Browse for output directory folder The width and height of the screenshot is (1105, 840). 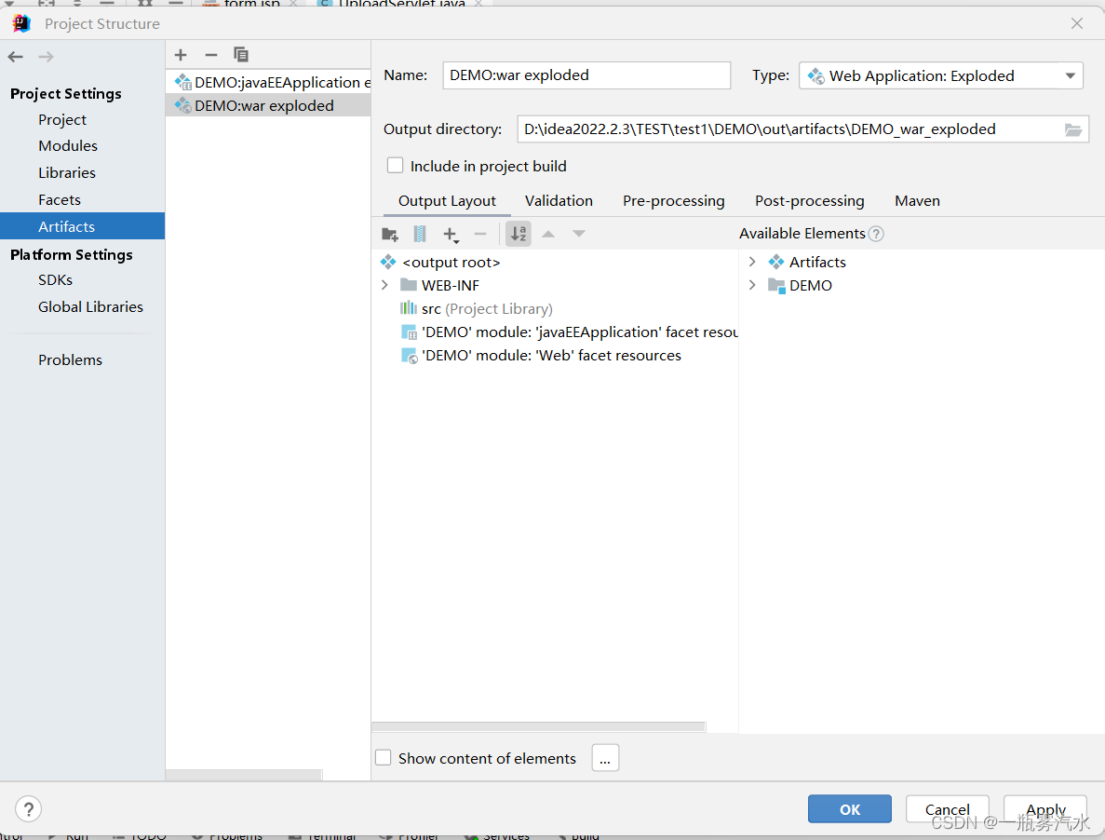click(1072, 129)
